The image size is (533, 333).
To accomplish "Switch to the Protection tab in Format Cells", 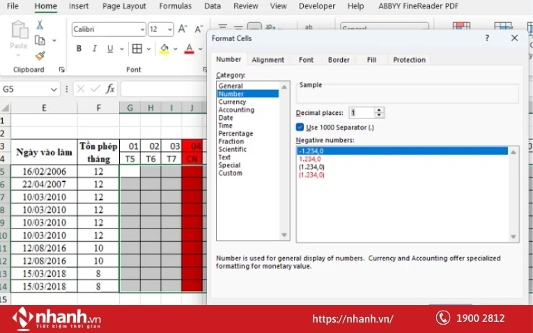I will [x=409, y=60].
